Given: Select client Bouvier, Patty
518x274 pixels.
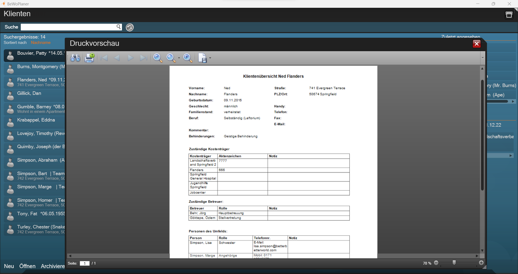Looking at the screenshot, I should coord(34,55).
